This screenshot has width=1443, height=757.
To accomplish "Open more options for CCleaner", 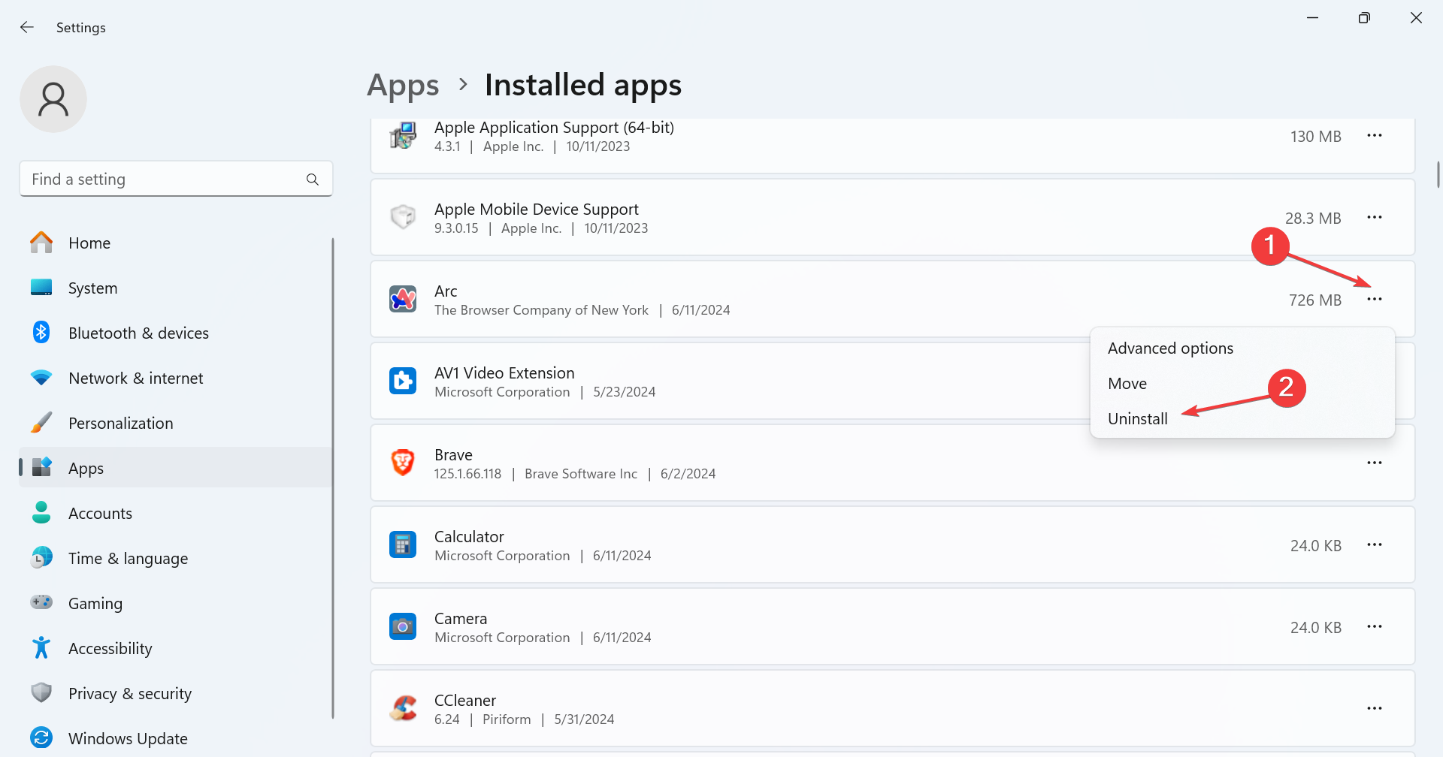I will [x=1375, y=708].
